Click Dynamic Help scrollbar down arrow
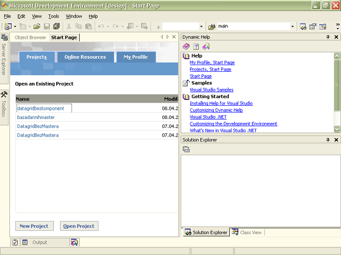Image resolution: width=341 pixels, height=255 pixels. (x=337, y=129)
